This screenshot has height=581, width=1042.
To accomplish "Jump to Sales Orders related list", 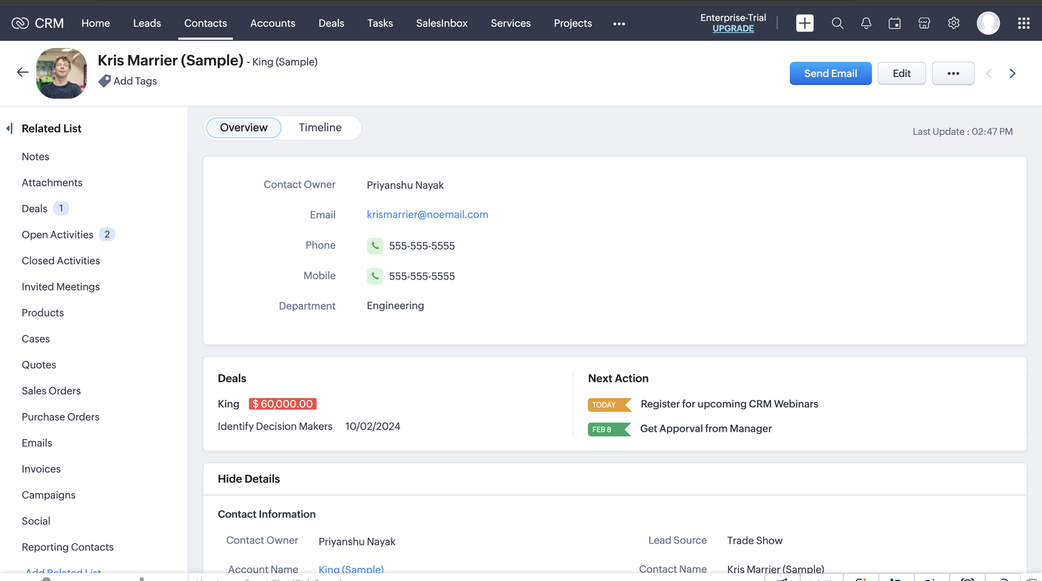I will pyautogui.click(x=51, y=391).
